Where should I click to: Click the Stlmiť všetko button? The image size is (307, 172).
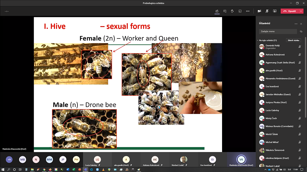(x=293, y=40)
